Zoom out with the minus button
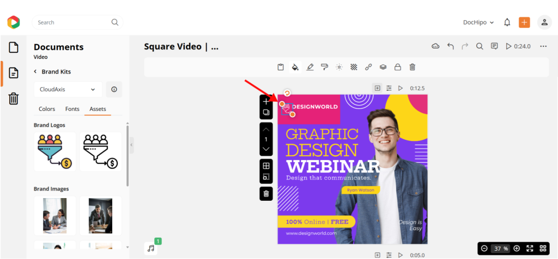The width and height of the screenshot is (558, 259). tap(484, 248)
